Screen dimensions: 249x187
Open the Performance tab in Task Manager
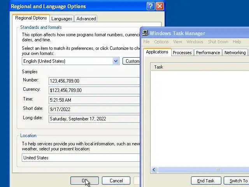(x=208, y=53)
